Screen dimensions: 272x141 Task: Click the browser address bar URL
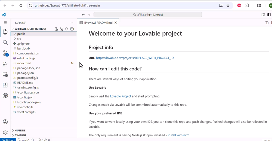67,5
